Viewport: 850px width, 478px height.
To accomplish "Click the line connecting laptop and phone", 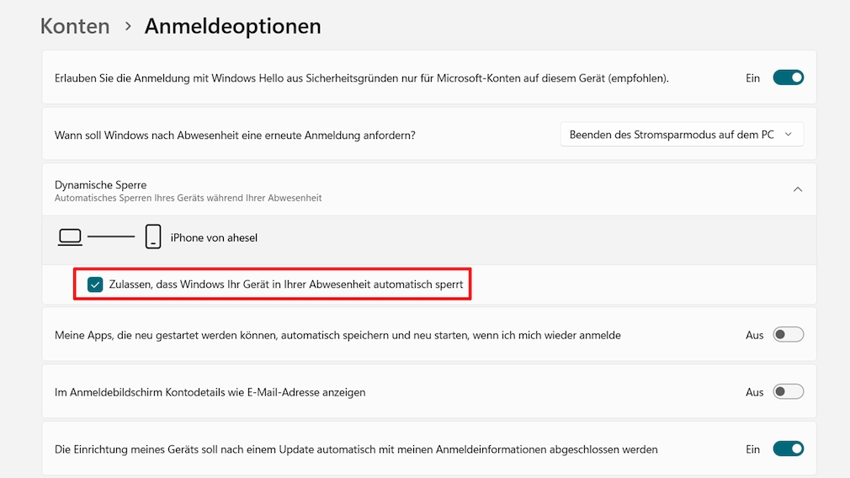I will click(x=111, y=236).
